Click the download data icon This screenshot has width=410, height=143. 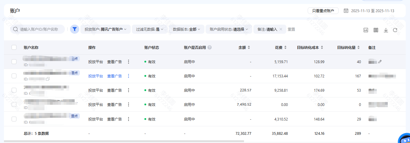point(386,30)
